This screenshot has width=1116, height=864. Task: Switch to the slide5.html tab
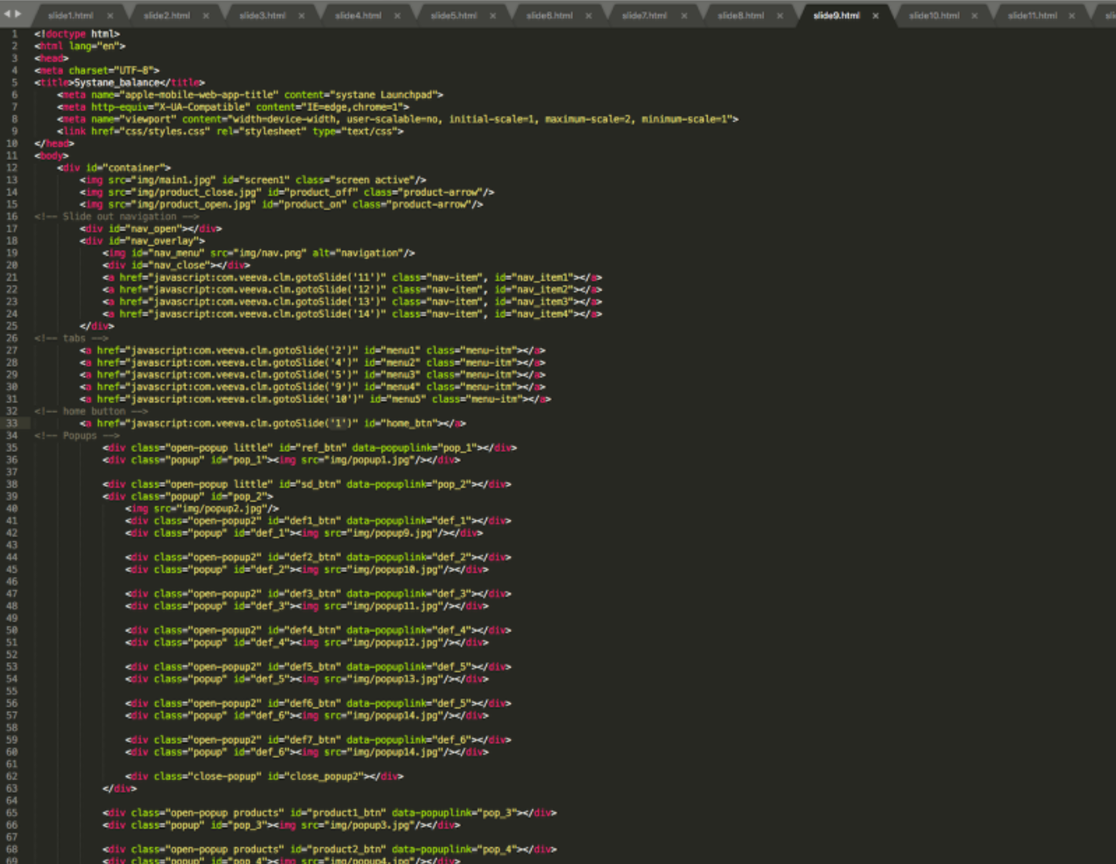[454, 16]
